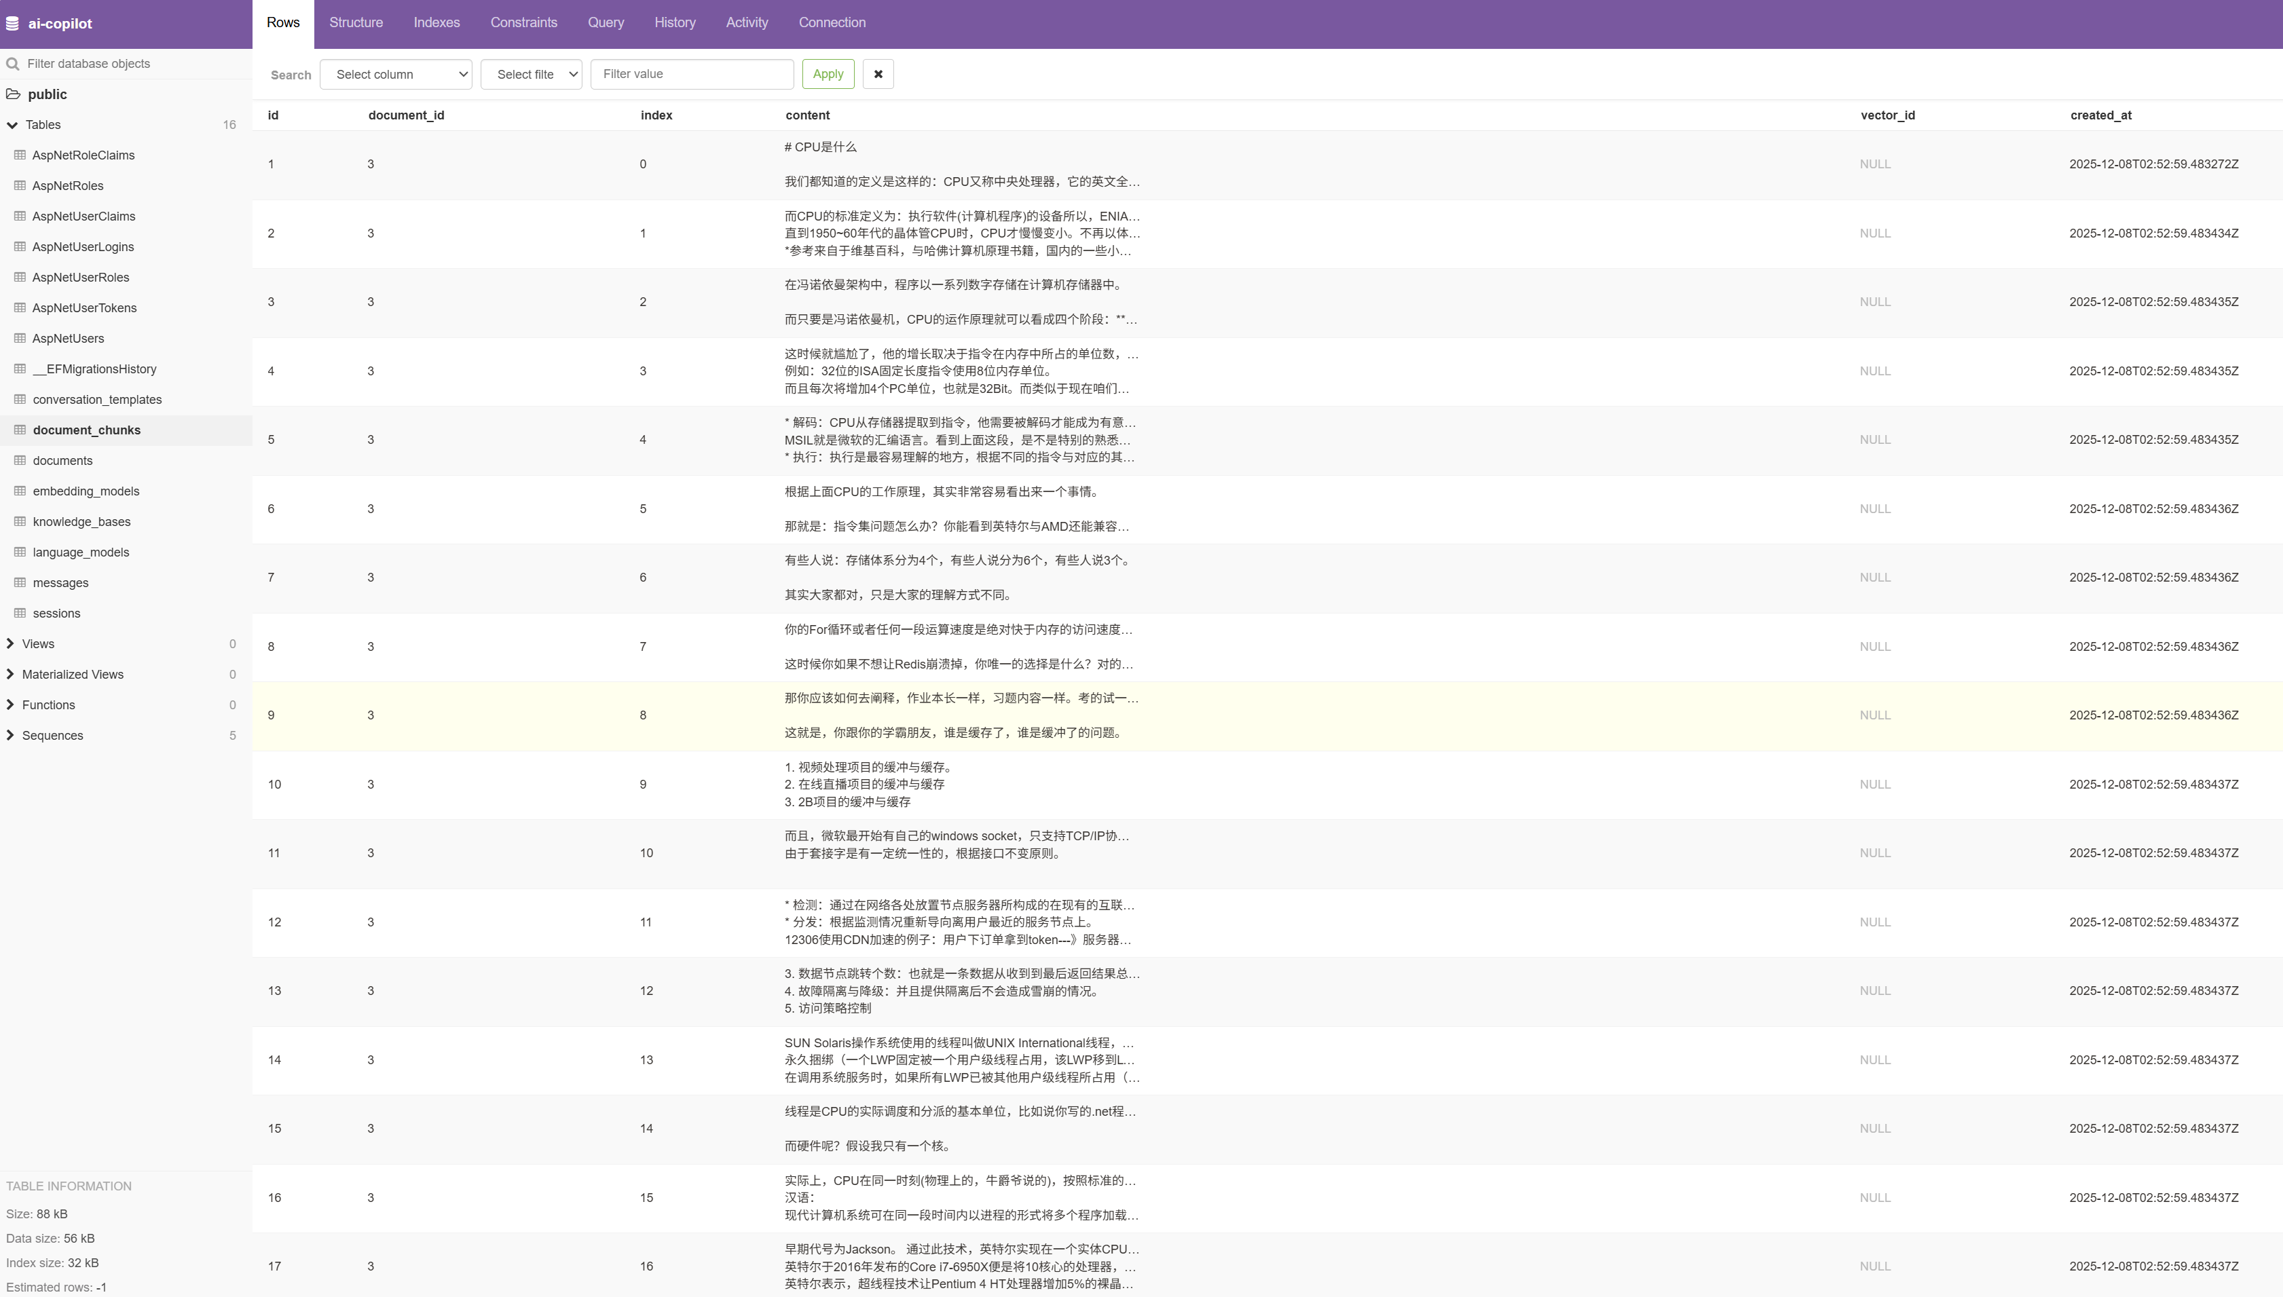
Task: Expand the Views section
Action: (x=11, y=644)
